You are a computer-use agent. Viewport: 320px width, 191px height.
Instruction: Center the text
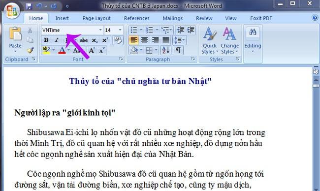(x=144, y=40)
